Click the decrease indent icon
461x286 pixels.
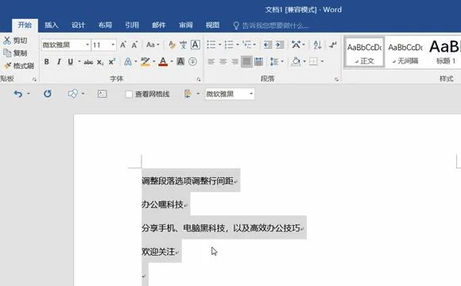click(268, 44)
